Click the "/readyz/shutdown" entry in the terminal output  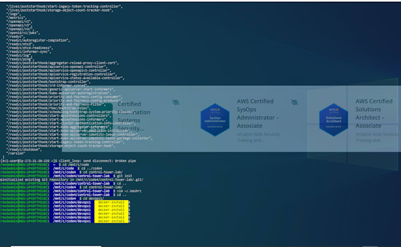pyautogui.click(x=24, y=149)
